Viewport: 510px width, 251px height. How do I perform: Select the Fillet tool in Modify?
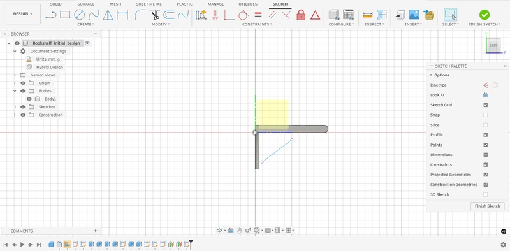(140, 15)
